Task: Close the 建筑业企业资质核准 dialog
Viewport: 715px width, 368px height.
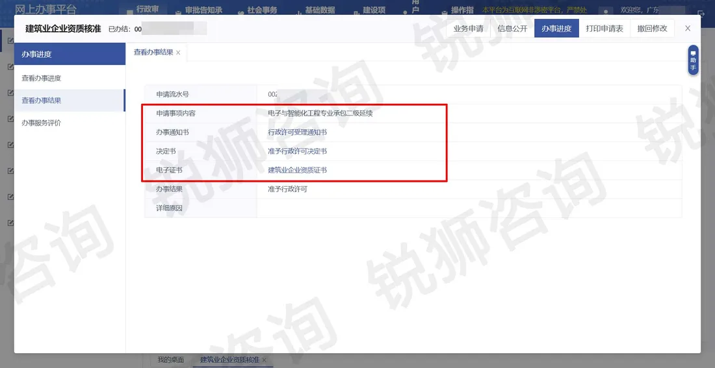Action: tap(688, 29)
